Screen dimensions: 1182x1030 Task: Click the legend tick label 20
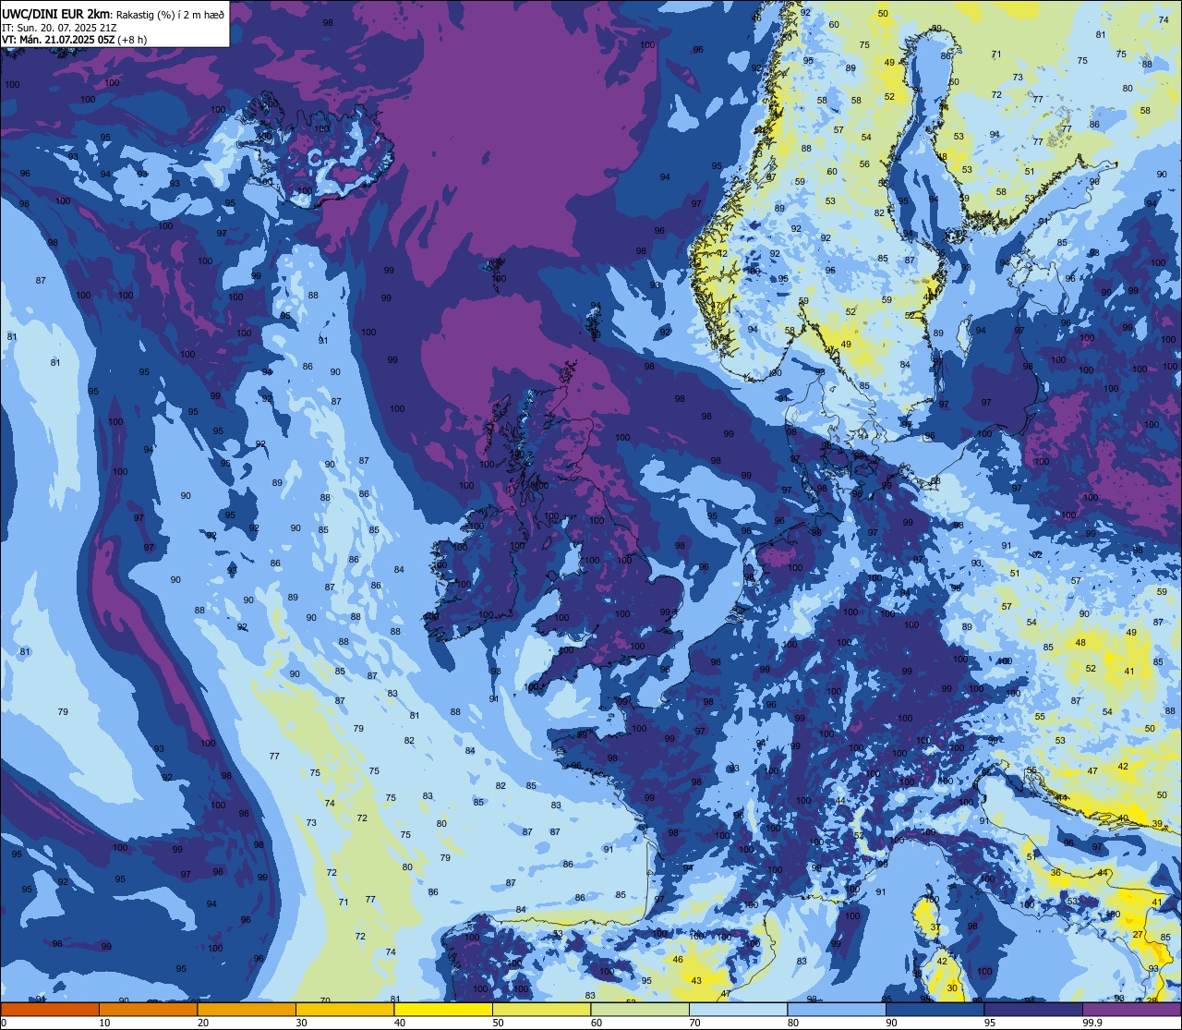click(x=203, y=1023)
